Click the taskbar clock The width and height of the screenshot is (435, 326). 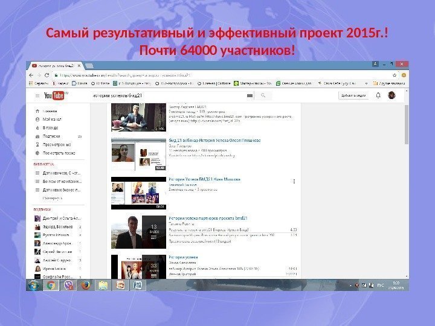(x=396, y=285)
